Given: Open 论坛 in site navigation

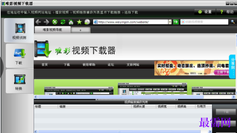Looking at the screenshot, I should click(x=111, y=65).
